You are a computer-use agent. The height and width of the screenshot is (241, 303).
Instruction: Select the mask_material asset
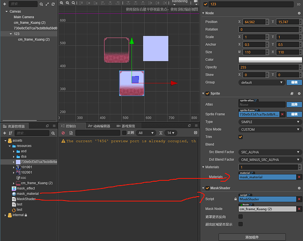pos(28,194)
